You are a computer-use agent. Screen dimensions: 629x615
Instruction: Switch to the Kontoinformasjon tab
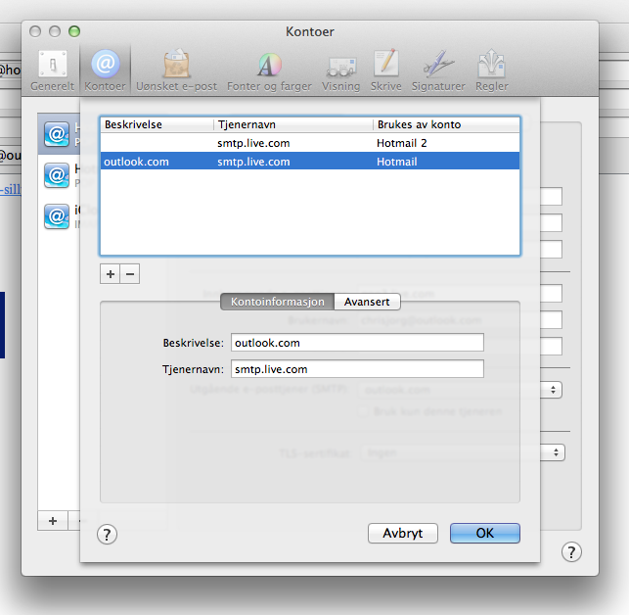click(277, 302)
